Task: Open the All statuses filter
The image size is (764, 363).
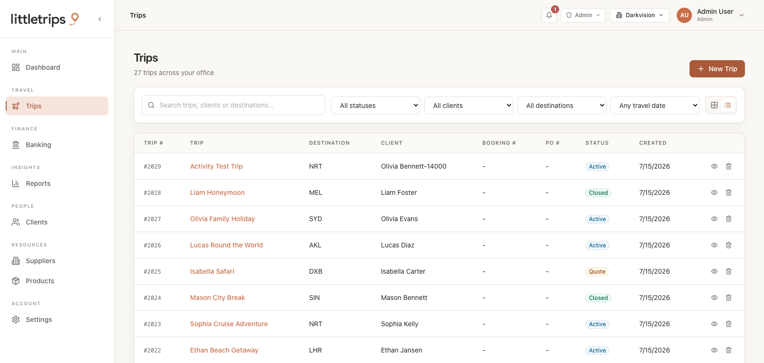Action: (x=375, y=106)
